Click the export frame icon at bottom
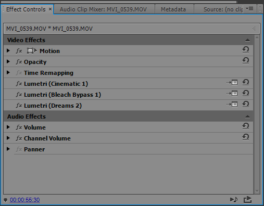The width and height of the screenshot is (264, 206). point(247,200)
